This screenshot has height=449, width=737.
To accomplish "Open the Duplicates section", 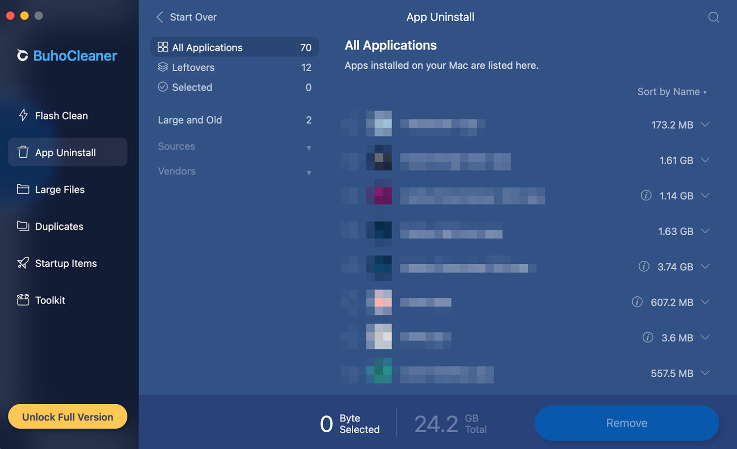I will [68, 226].
